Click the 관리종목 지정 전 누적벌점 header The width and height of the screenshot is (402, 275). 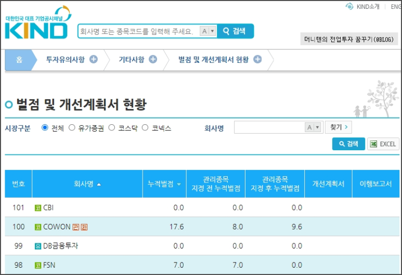216,184
